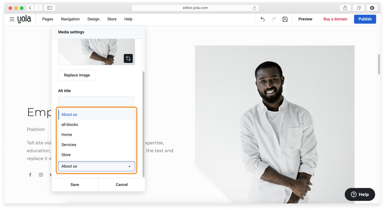Click the Instagram social icon
This screenshot has width=385, height=210.
point(41,174)
